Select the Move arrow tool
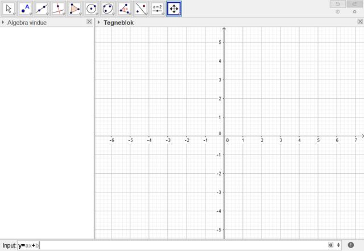 point(9,9)
